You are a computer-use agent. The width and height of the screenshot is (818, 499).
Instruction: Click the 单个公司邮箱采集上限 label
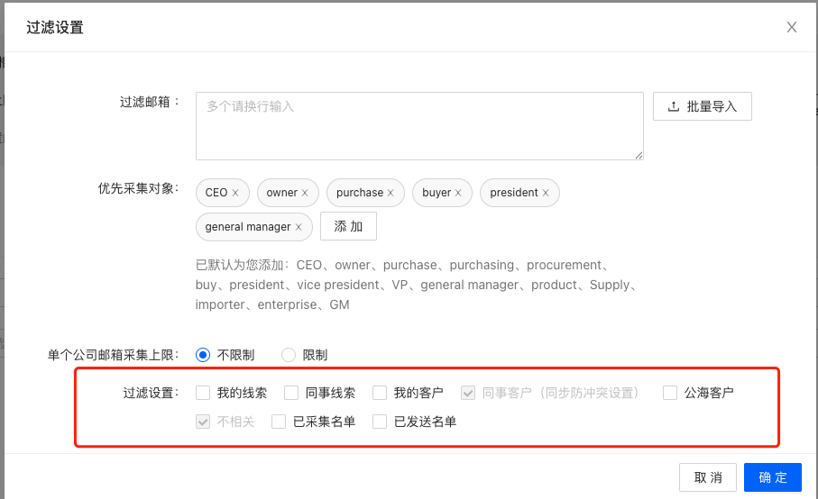(114, 355)
